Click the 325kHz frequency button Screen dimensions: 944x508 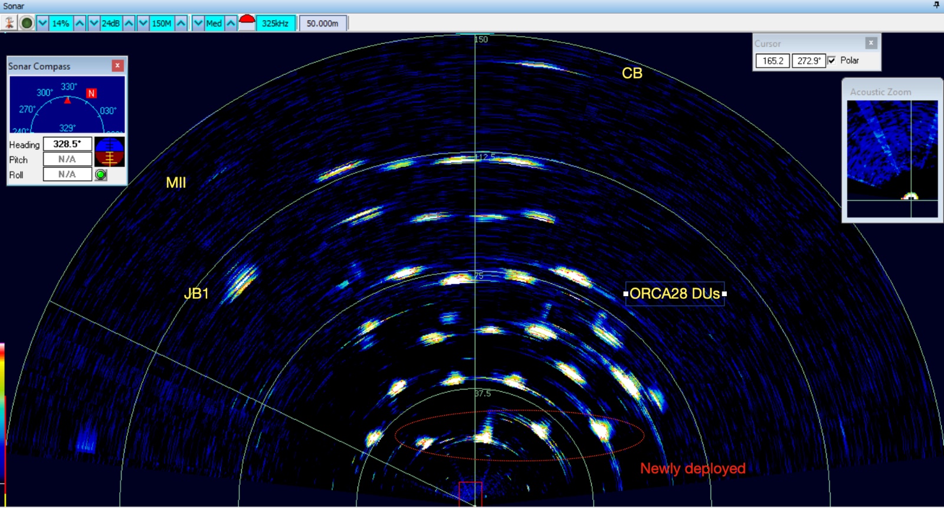[276, 23]
